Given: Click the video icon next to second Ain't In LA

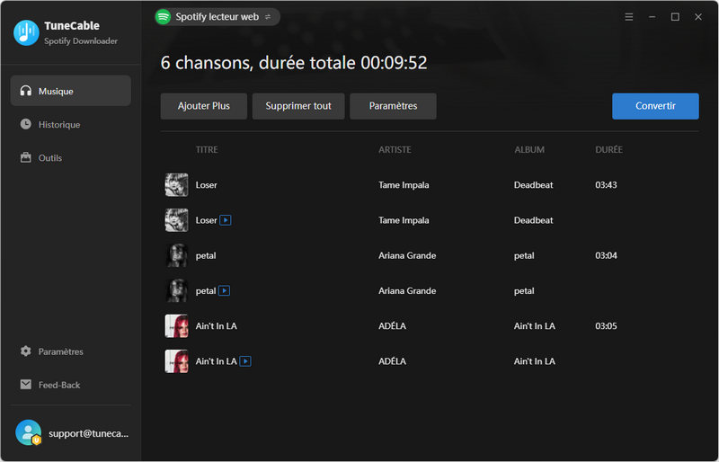Looking at the screenshot, I should point(245,361).
